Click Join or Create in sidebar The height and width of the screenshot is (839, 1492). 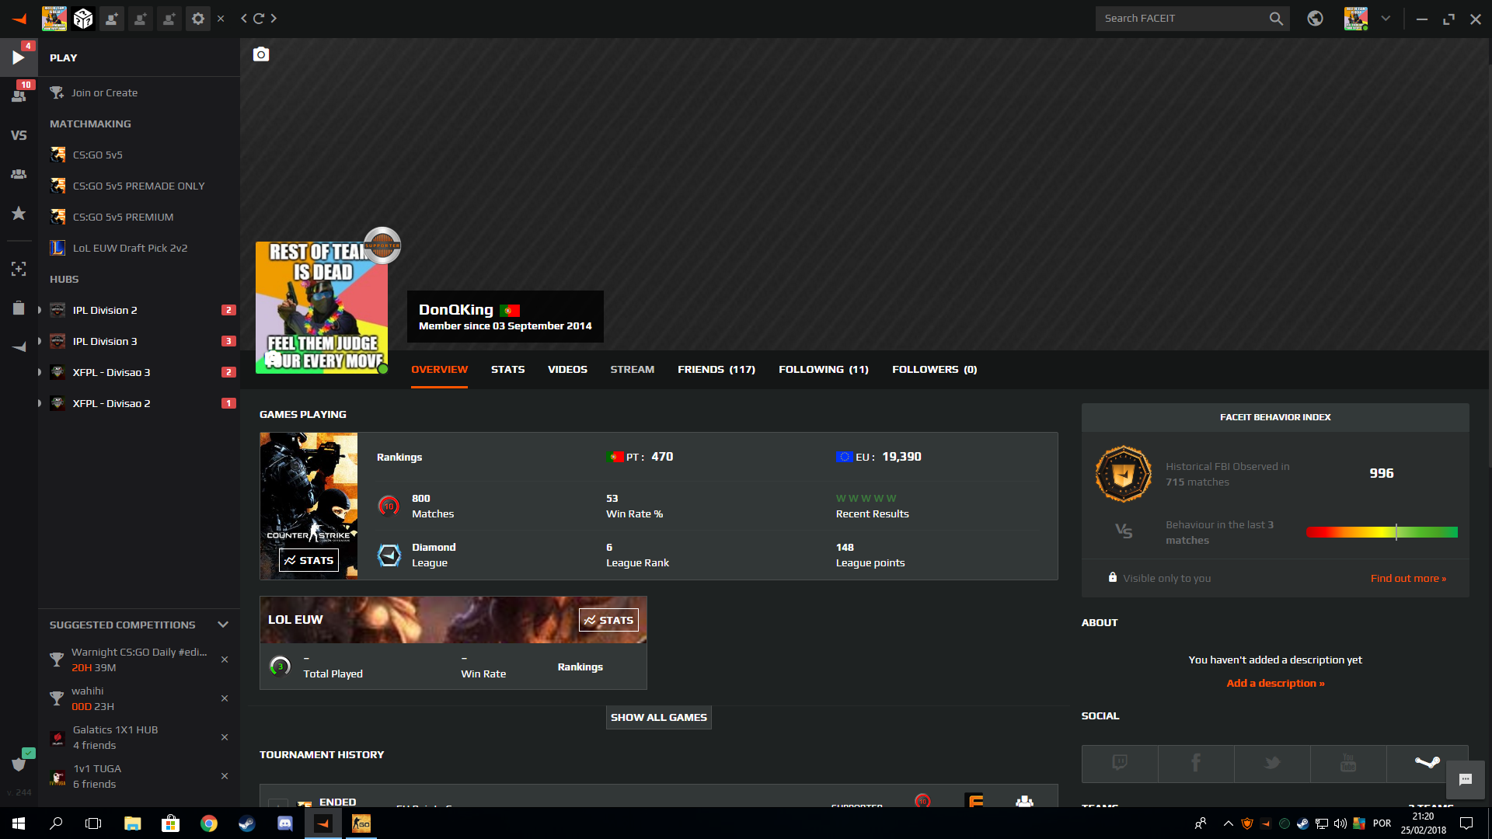[104, 92]
